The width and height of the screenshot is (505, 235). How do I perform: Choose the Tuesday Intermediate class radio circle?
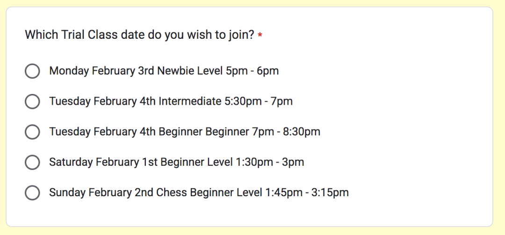tap(32, 101)
